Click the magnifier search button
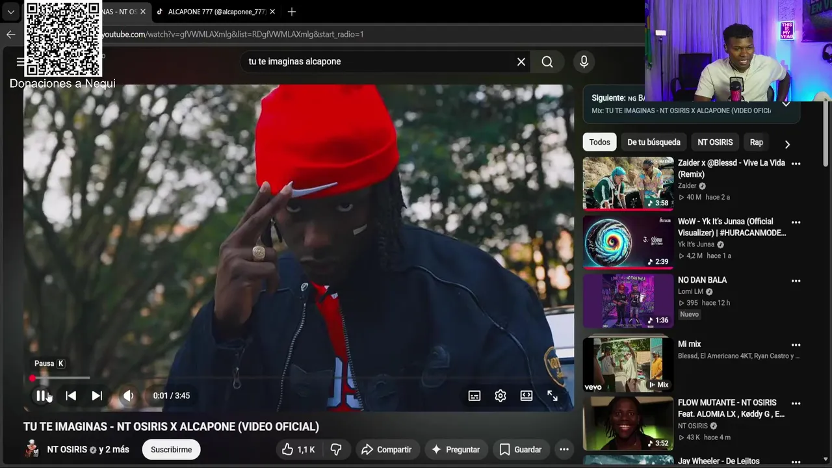The height and width of the screenshot is (468, 832). tap(547, 62)
